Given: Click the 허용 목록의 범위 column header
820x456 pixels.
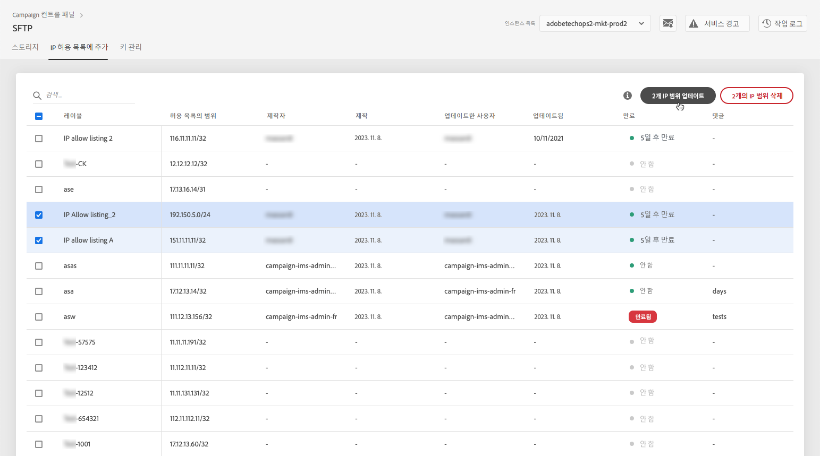Looking at the screenshot, I should point(193,116).
